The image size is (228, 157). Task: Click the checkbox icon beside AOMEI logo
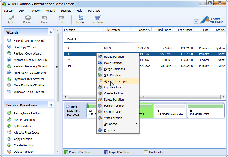[x=196, y=21]
